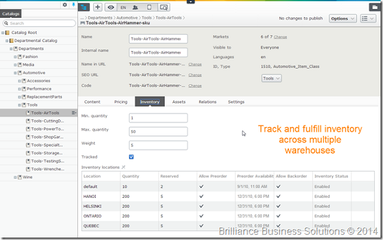Select the EN language button
383x240 pixels.
tap(123, 8)
